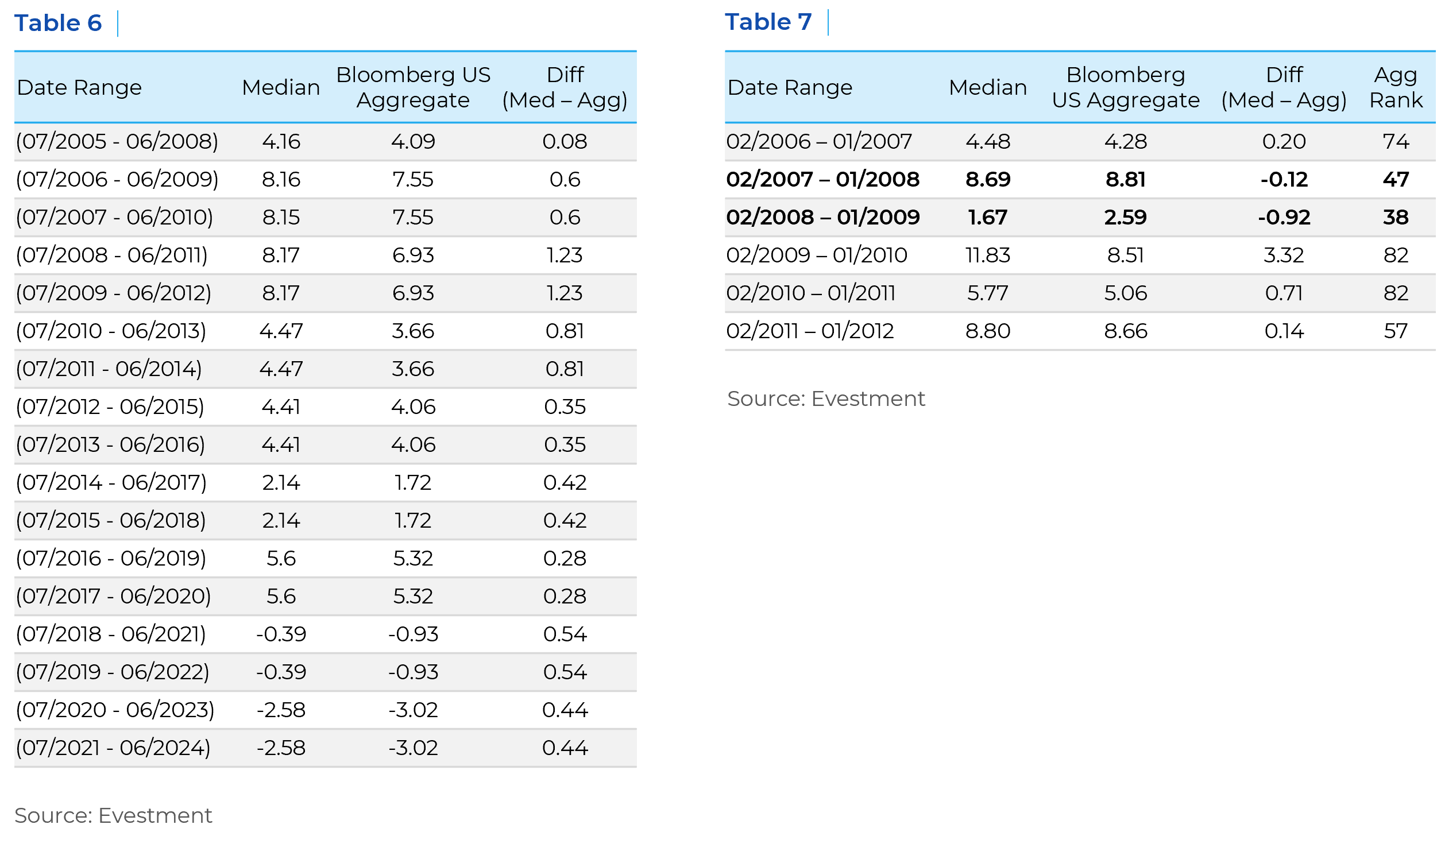Select the (07/2008 - 06/2011) date cell
The image size is (1437, 863).
tap(111, 255)
